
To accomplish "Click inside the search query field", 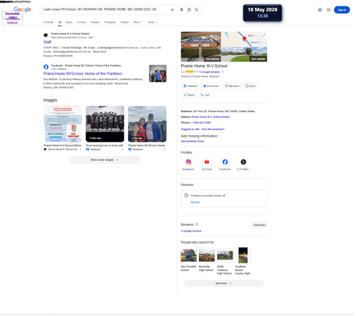I will coord(105,9).
